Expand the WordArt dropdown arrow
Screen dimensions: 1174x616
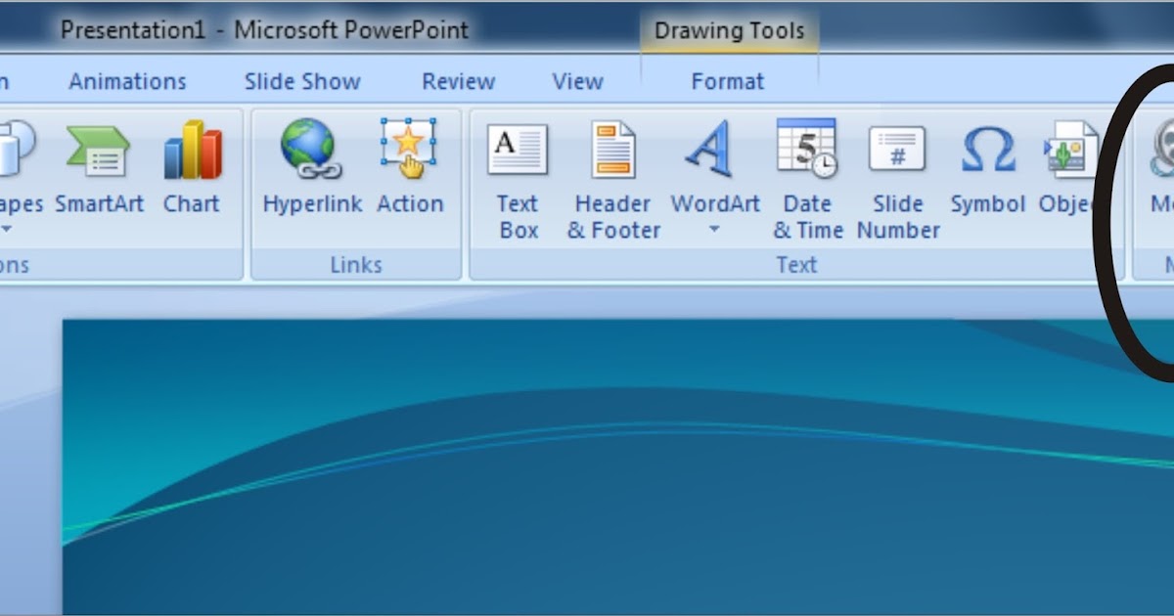tap(714, 231)
